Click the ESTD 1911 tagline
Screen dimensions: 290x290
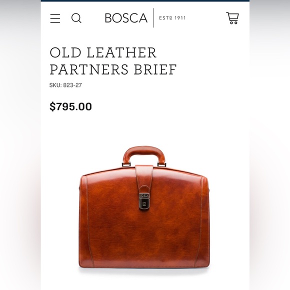pyautogui.click(x=172, y=18)
